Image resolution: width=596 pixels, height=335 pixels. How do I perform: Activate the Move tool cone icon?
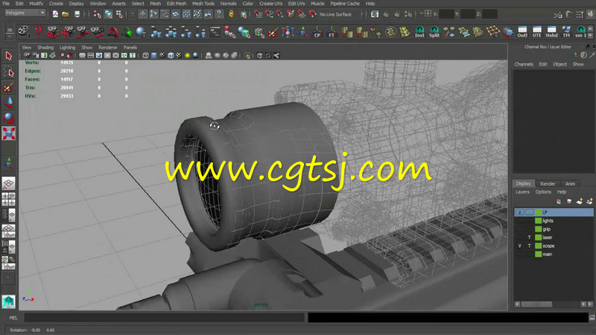(x=9, y=103)
